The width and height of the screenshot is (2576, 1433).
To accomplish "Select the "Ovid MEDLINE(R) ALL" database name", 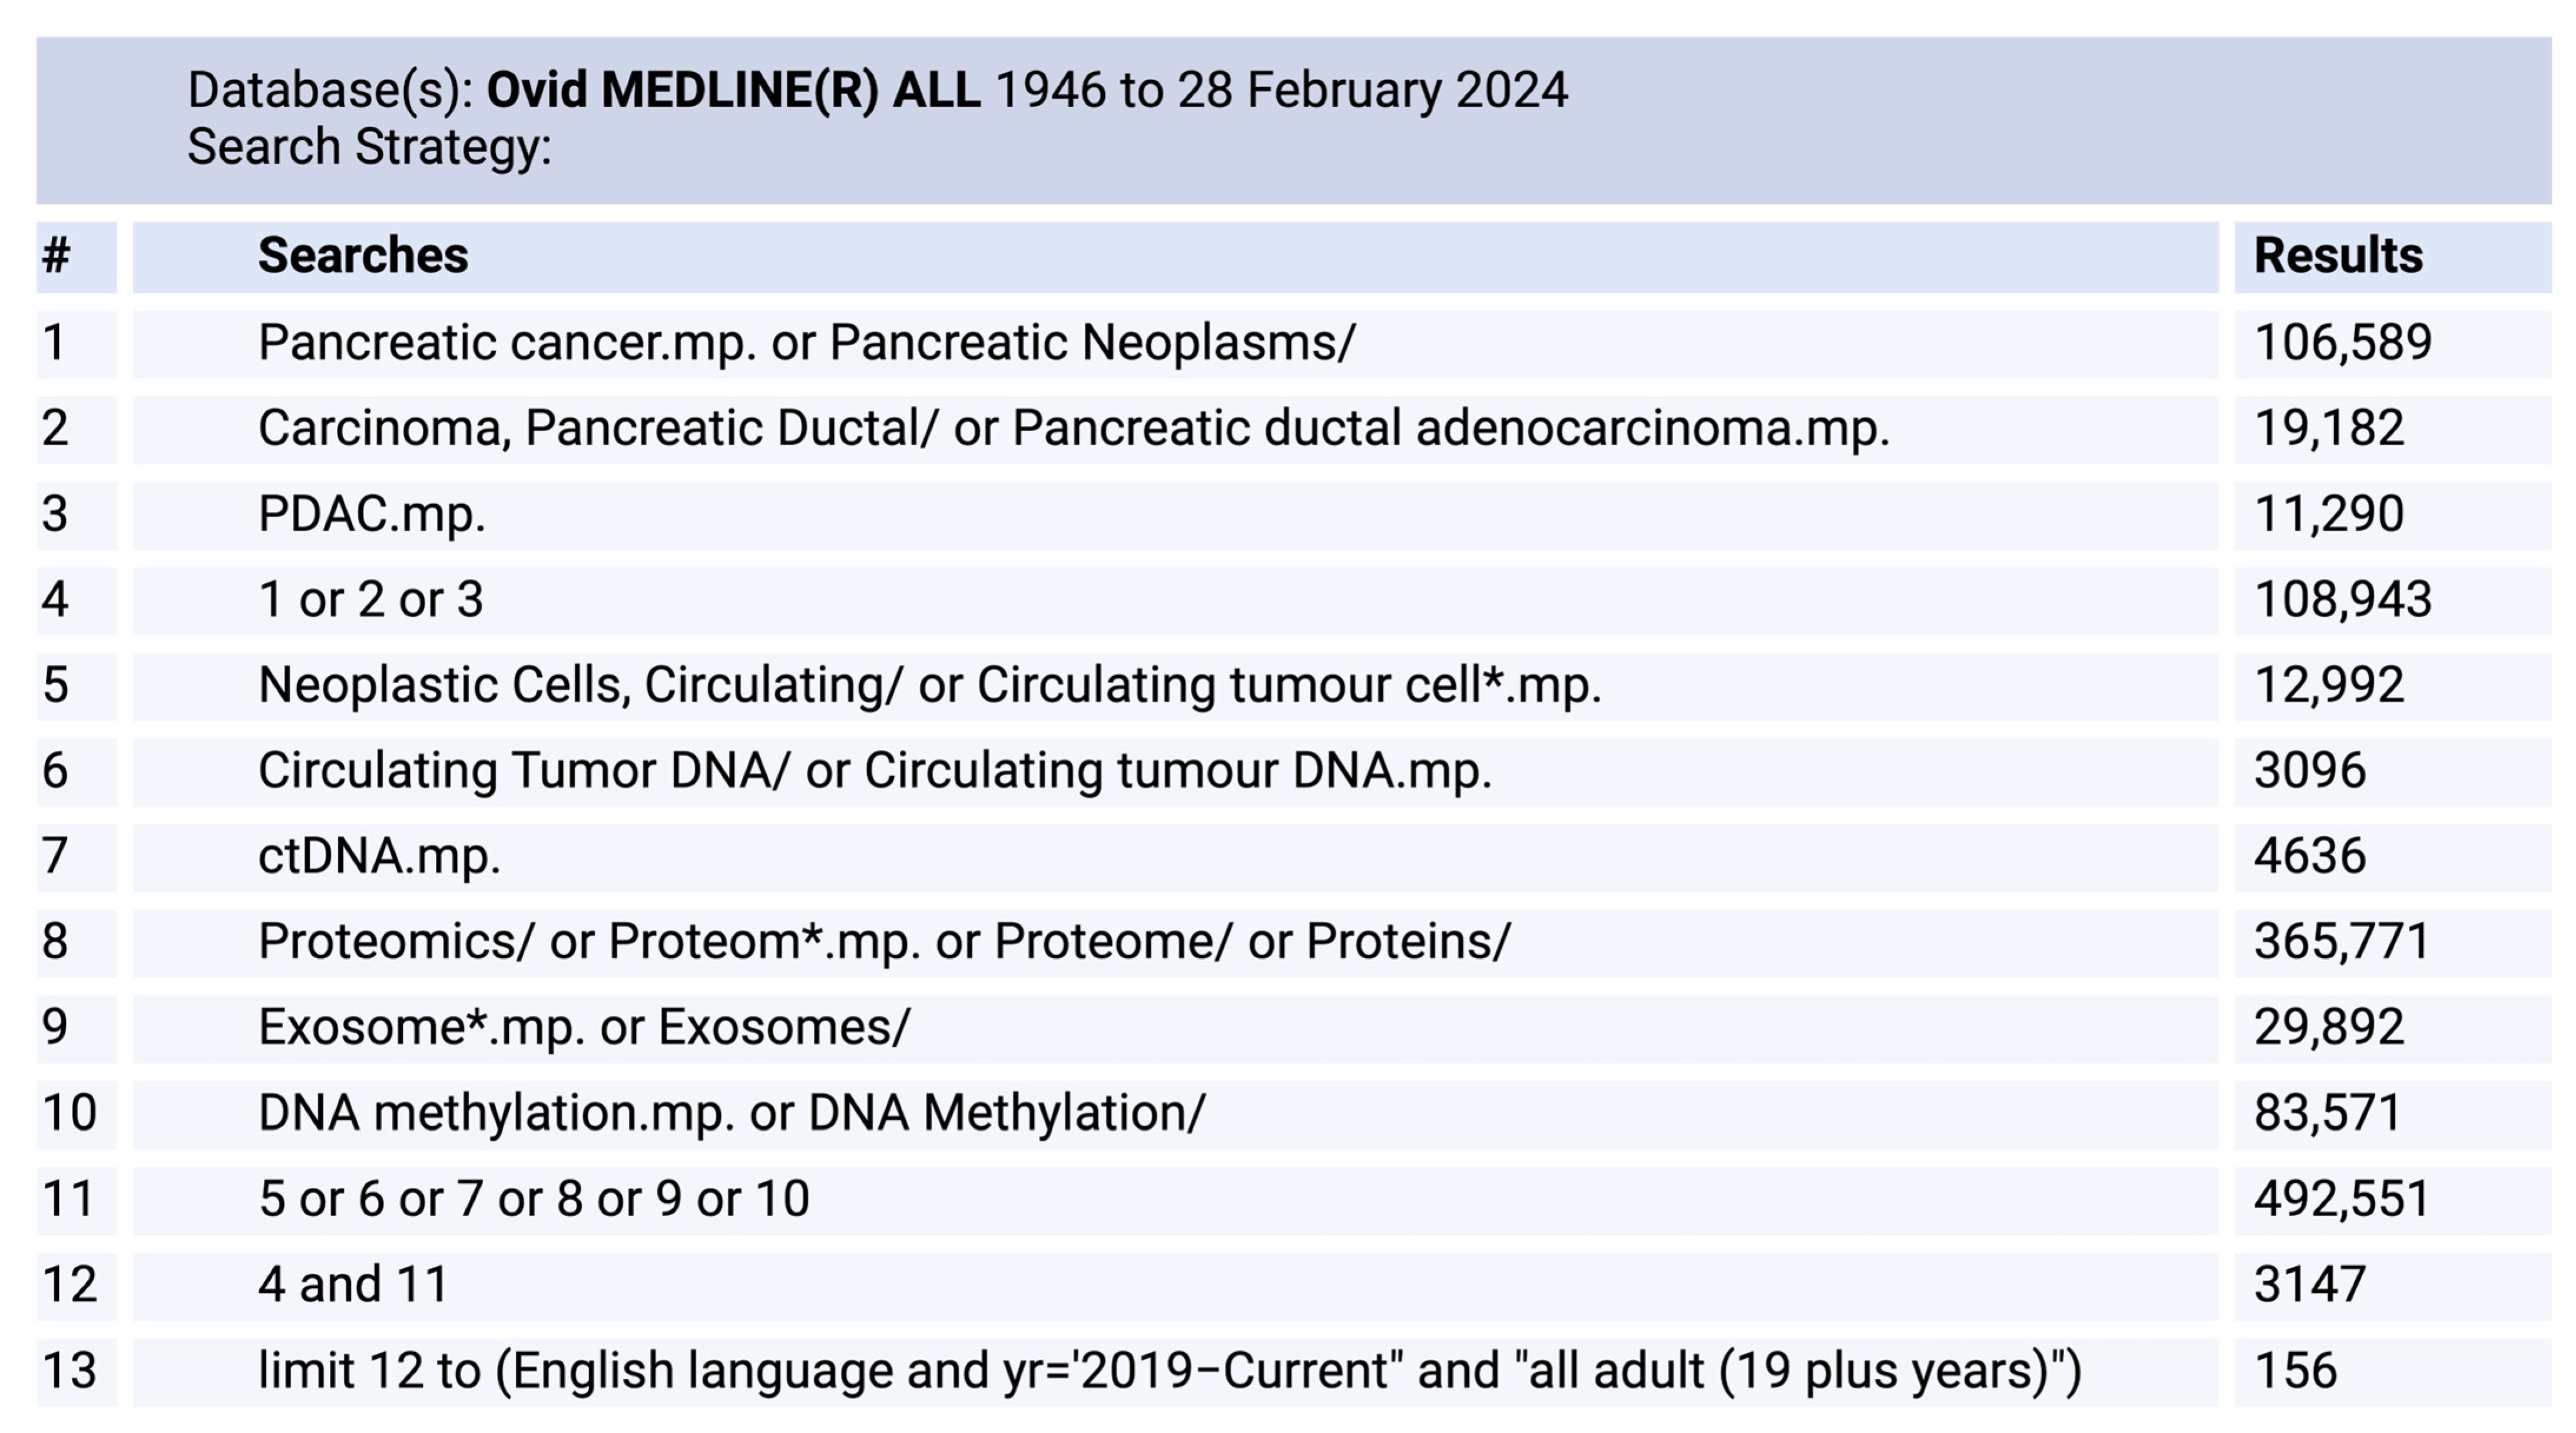I will pyautogui.click(x=733, y=90).
